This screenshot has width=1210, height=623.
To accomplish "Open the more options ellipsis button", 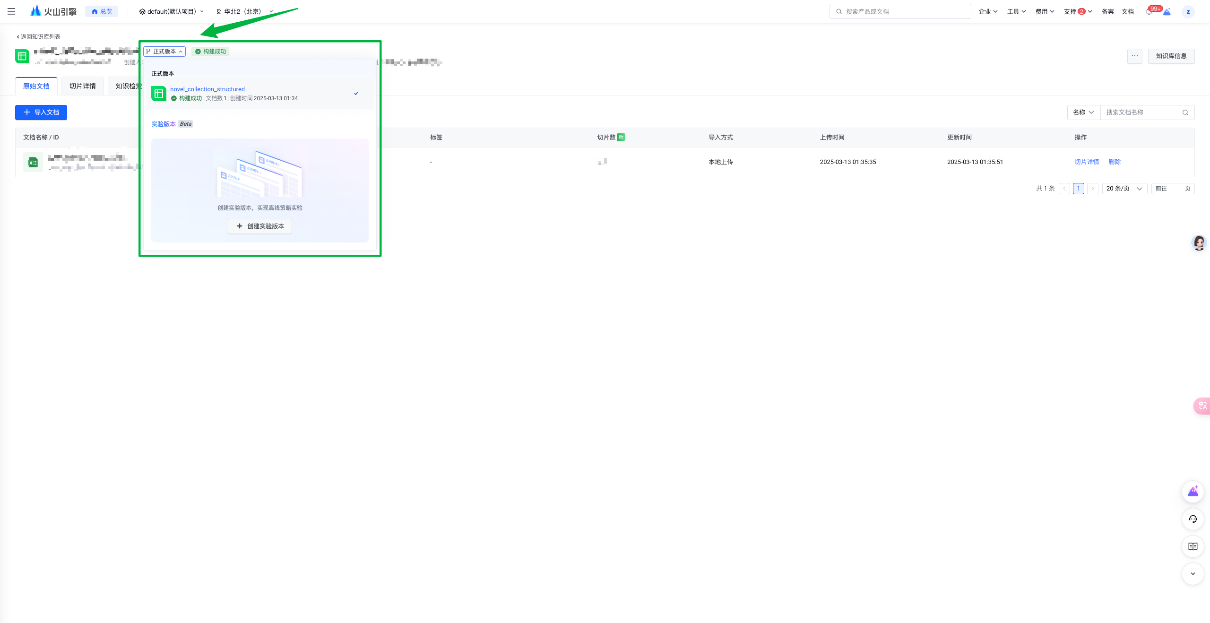I will pyautogui.click(x=1134, y=56).
